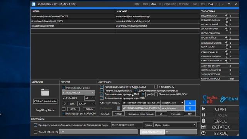Focus the @acct.epicgames.com author field

127,125
